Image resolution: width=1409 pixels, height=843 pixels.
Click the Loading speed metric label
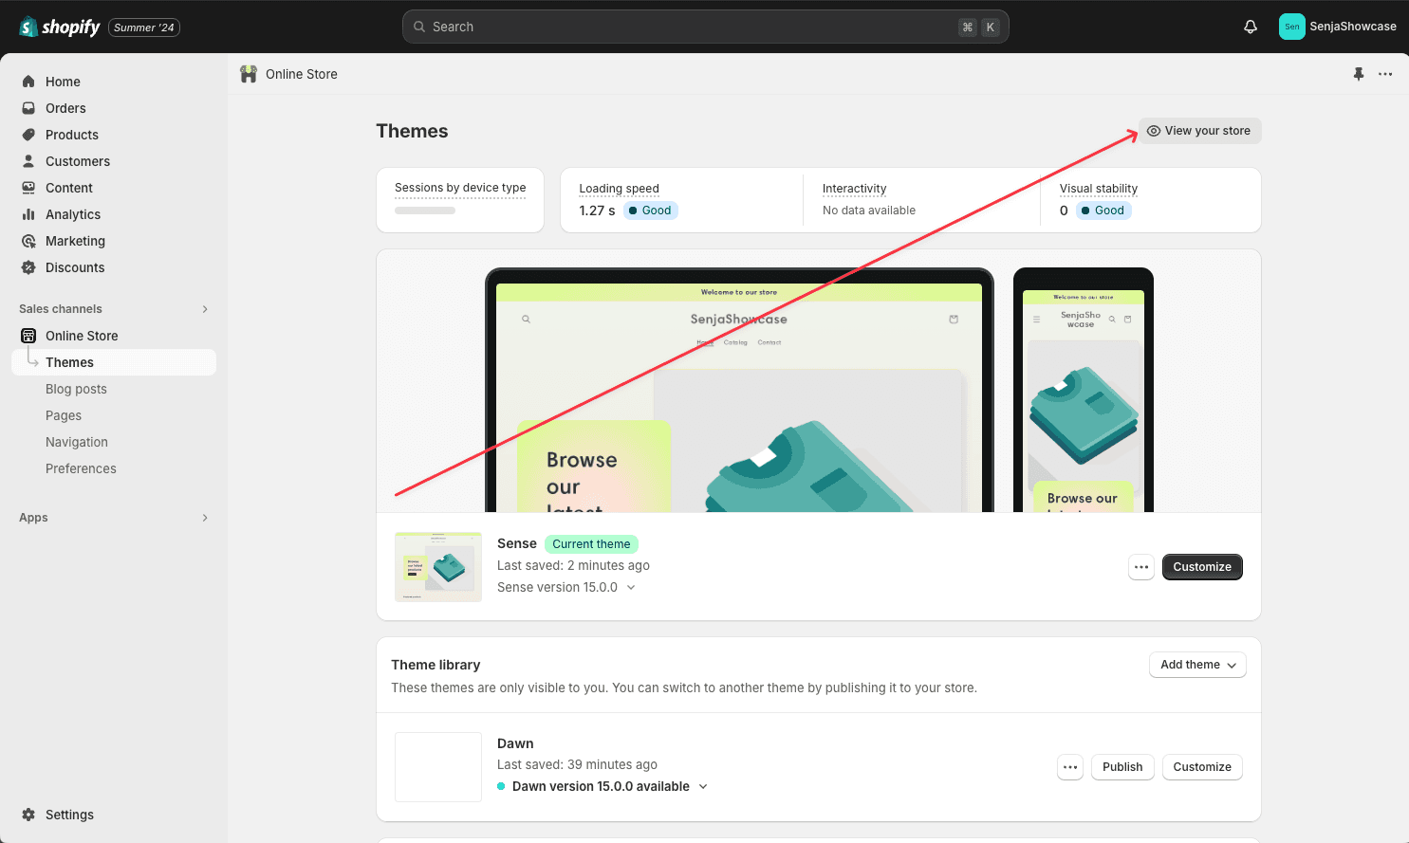click(x=620, y=189)
